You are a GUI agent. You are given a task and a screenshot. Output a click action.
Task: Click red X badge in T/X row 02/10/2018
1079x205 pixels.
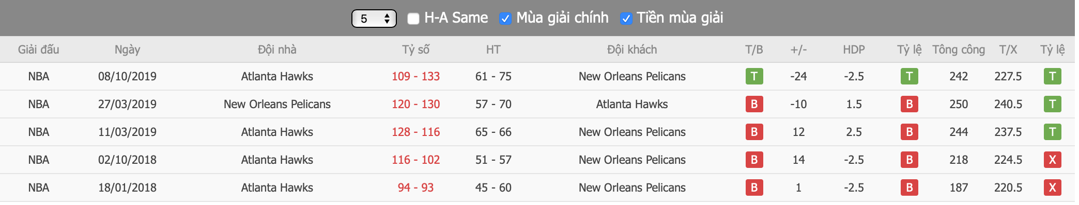pos(1052,160)
